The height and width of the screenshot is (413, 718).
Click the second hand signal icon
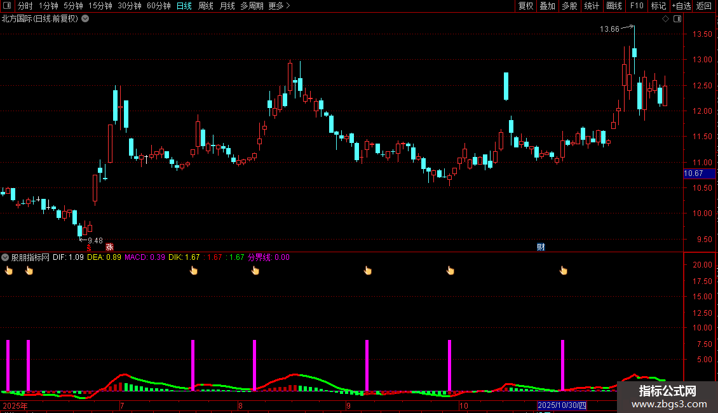coord(29,271)
